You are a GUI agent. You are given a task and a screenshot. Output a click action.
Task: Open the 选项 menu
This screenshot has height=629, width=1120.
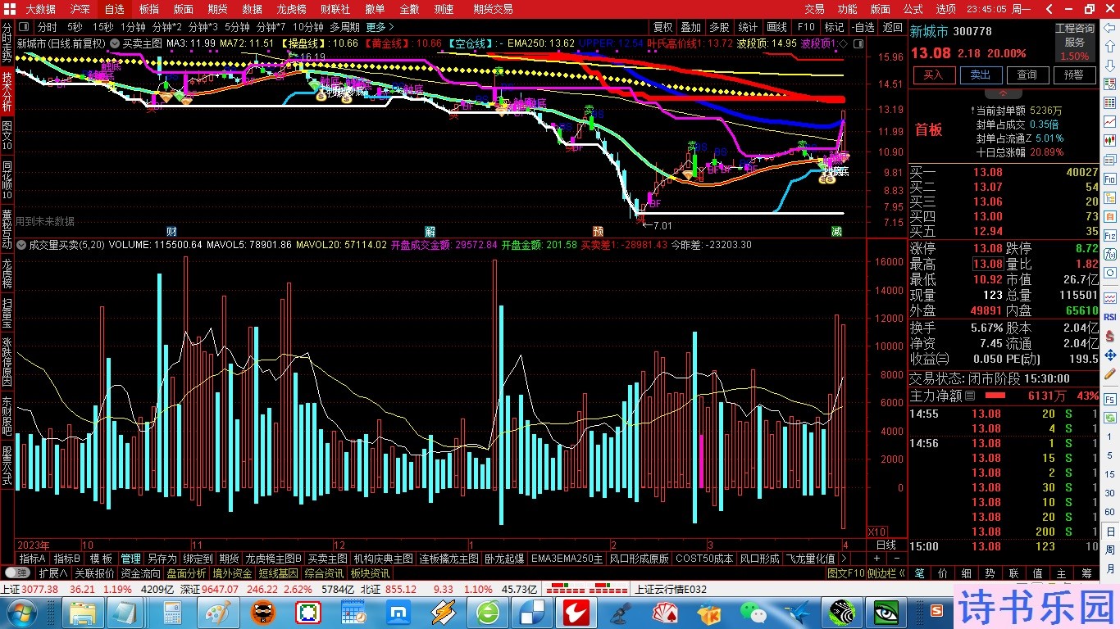946,9
